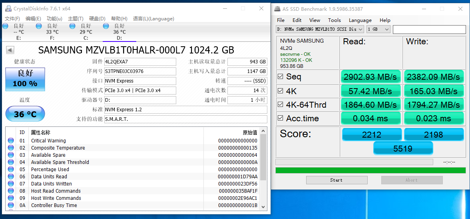The width and height of the screenshot is (470, 219).
Task: Uncheck the 4K-64Thrd benchmark checkbox
Action: [280, 105]
